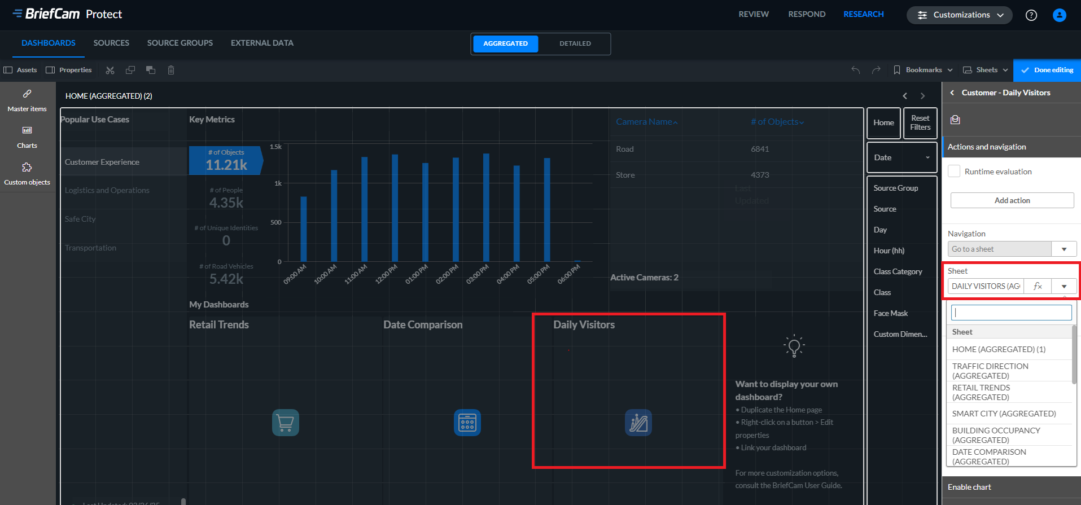Open the SOURCE GROUPS tab
1081x505 pixels.
click(180, 43)
